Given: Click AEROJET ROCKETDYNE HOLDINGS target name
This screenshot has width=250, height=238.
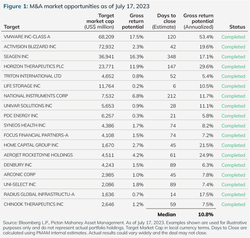Looking at the screenshot, I should (x=38, y=155).
